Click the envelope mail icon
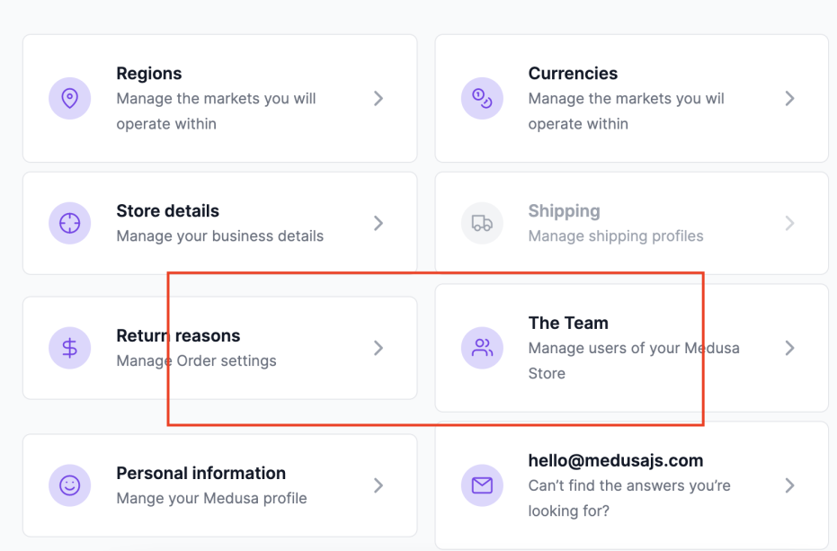This screenshot has height=551, width=837. coord(482,485)
